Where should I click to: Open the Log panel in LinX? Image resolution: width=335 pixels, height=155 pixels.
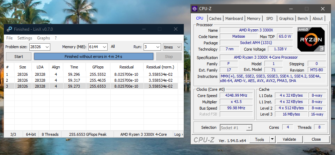tap(179, 134)
